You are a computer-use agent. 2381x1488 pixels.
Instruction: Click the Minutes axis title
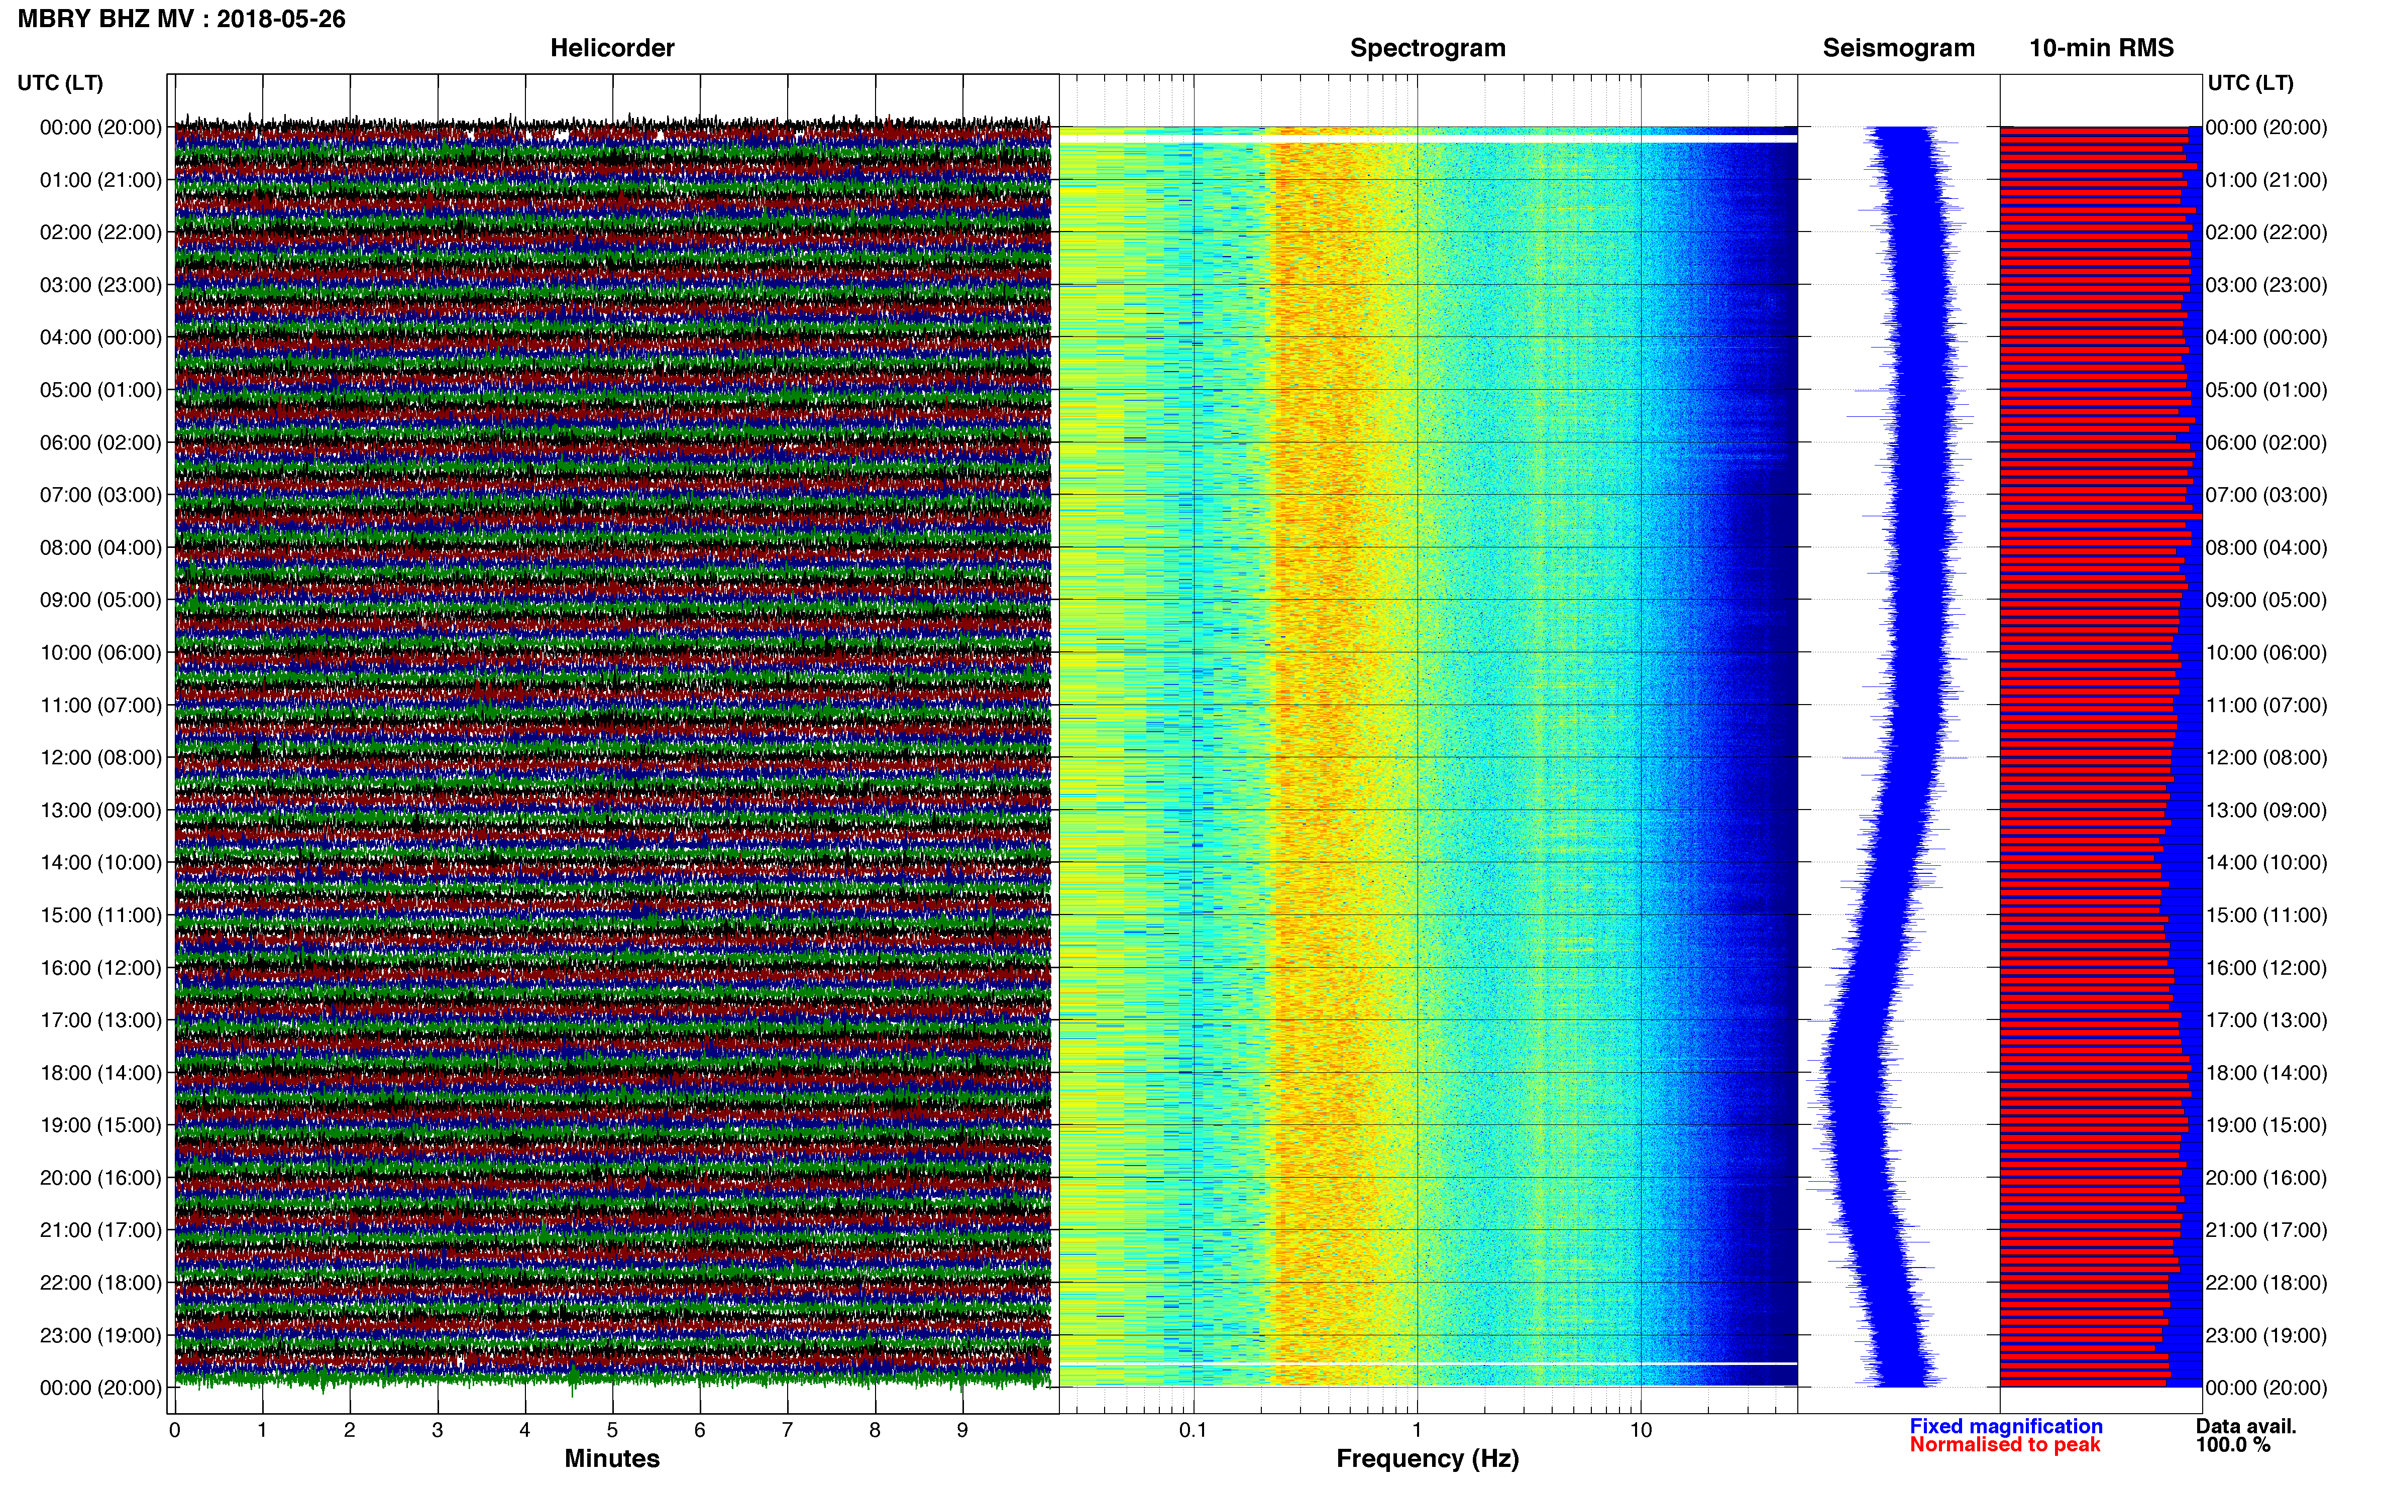click(x=611, y=1458)
